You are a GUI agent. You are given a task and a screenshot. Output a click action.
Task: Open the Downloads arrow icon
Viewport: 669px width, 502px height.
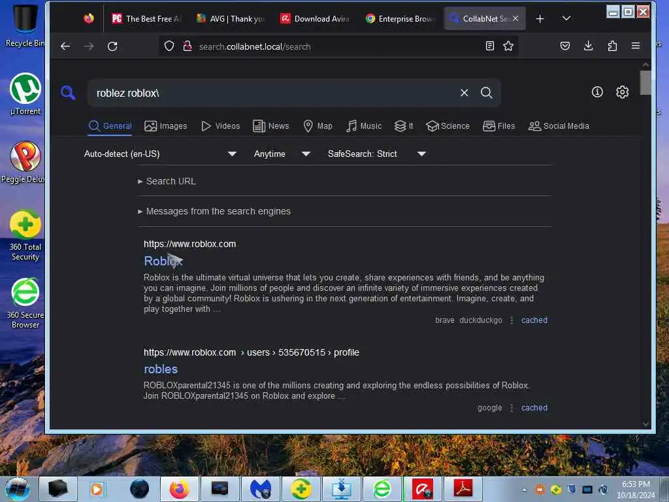pyautogui.click(x=589, y=46)
